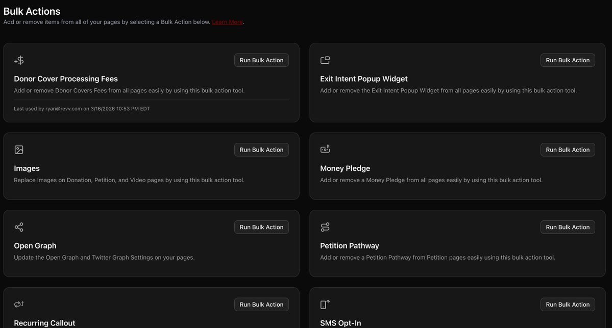The image size is (612, 328).
Task: Run Bulk Action for SMS Opt-In
Action: (568, 304)
